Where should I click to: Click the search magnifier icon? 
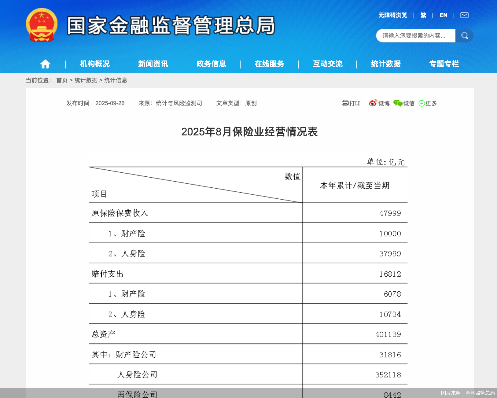(x=465, y=35)
